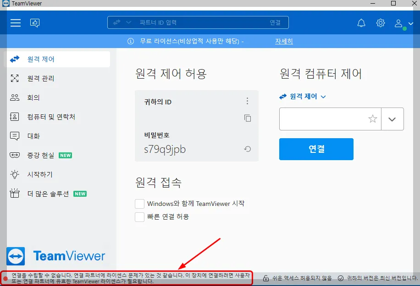Click the blue 연결 button
This screenshot has height=286, width=420.
(316, 149)
